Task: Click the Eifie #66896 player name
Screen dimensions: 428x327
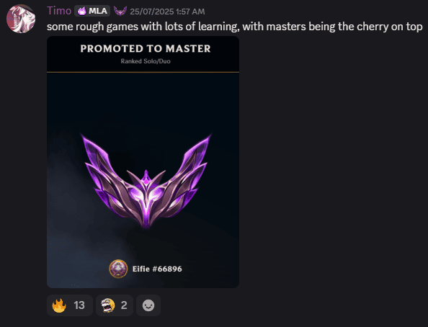Action: (x=157, y=269)
